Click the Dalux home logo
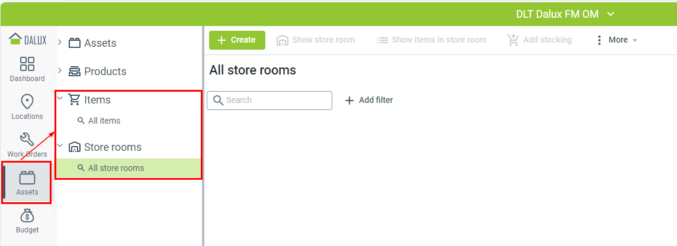 tap(27, 40)
